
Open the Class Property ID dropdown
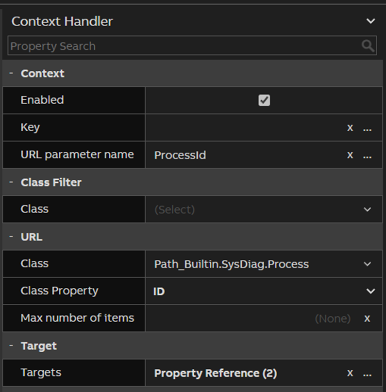[370, 291]
